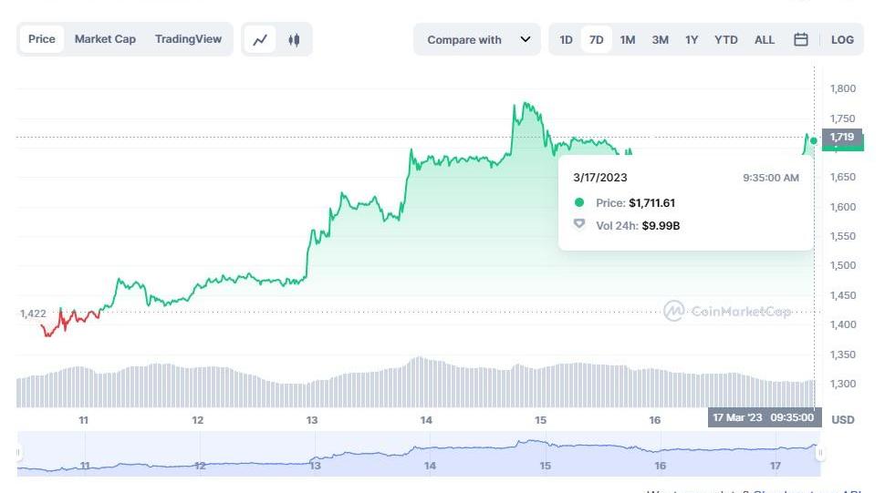Screen dimensions: 885x493
Task: Select the 1M time range
Action: 628,40
